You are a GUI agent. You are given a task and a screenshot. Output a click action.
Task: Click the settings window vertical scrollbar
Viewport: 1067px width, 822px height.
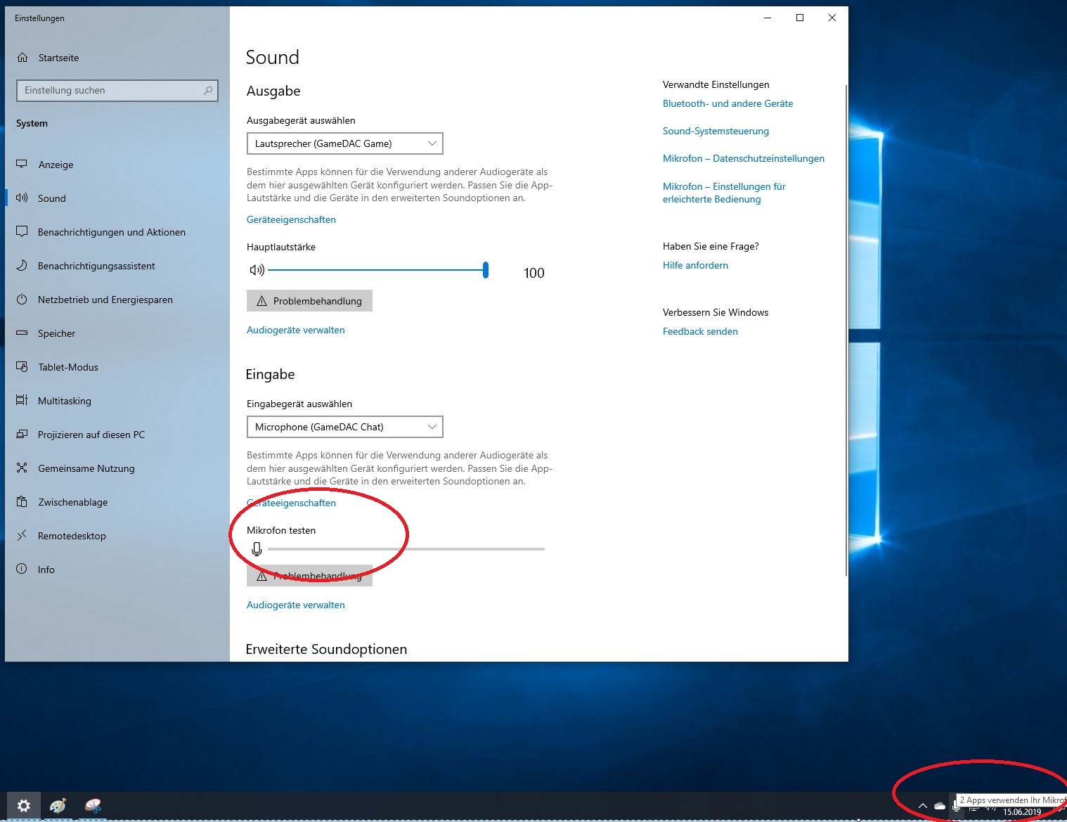[846, 330]
